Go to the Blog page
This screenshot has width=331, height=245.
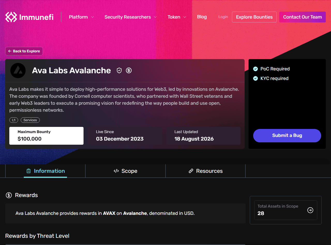point(202,17)
